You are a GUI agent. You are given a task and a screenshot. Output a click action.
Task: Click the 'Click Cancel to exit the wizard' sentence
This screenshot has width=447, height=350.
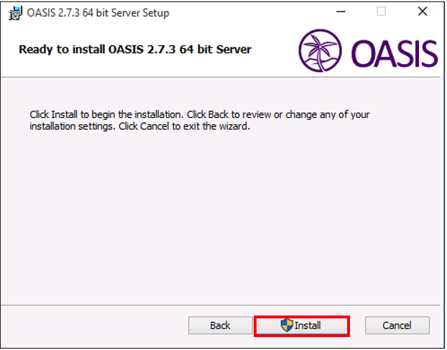tap(185, 126)
